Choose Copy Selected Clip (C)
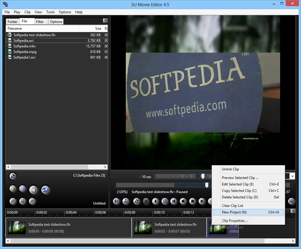 (x=248, y=191)
